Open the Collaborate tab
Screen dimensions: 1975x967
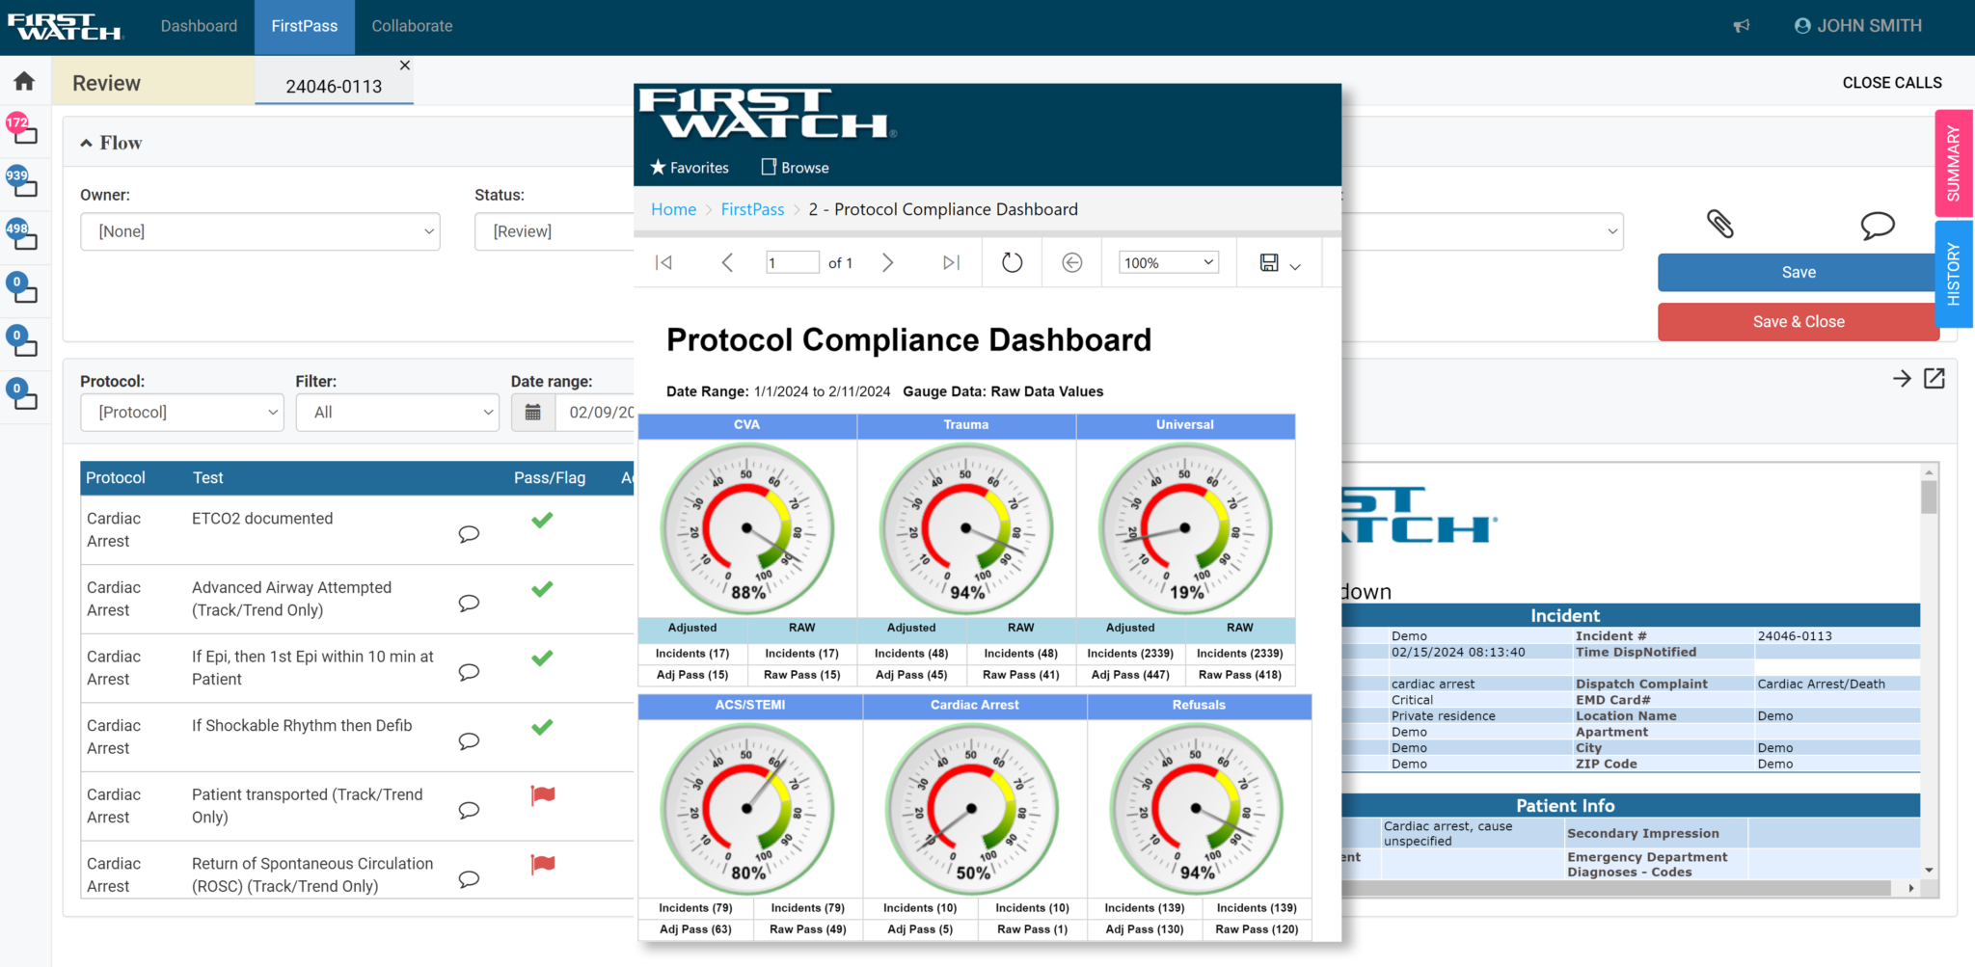412,26
